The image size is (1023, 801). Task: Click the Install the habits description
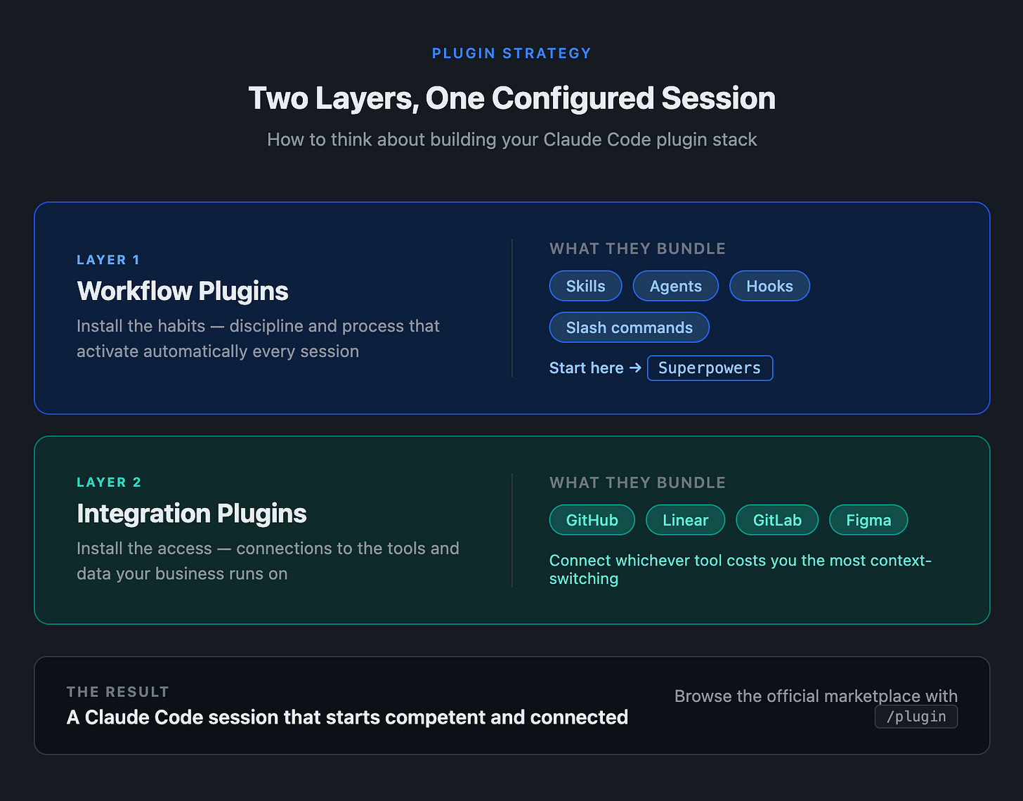[258, 339]
